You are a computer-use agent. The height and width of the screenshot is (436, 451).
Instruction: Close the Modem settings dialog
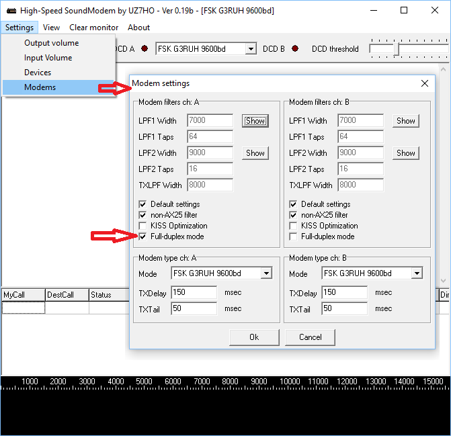point(424,83)
